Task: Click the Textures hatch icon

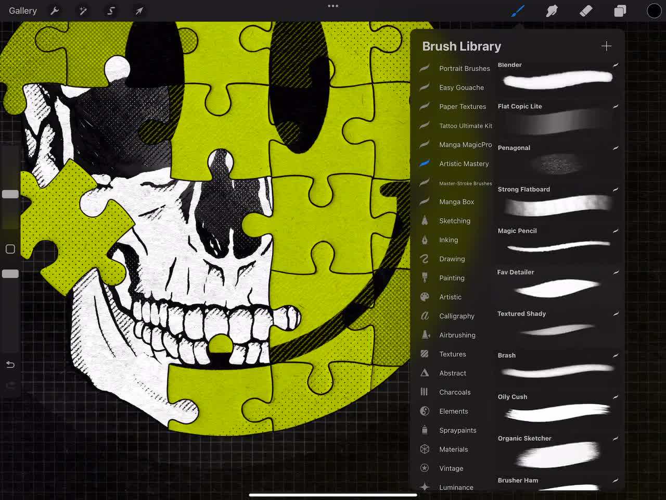Action: (425, 354)
